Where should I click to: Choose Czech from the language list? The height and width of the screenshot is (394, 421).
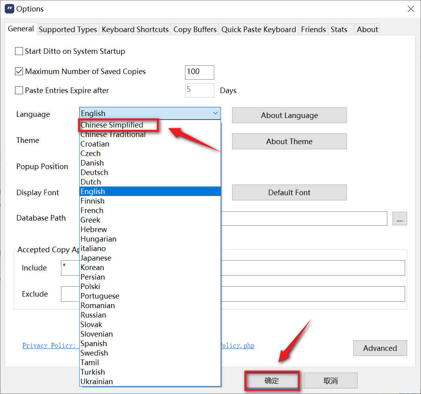pyautogui.click(x=150, y=154)
